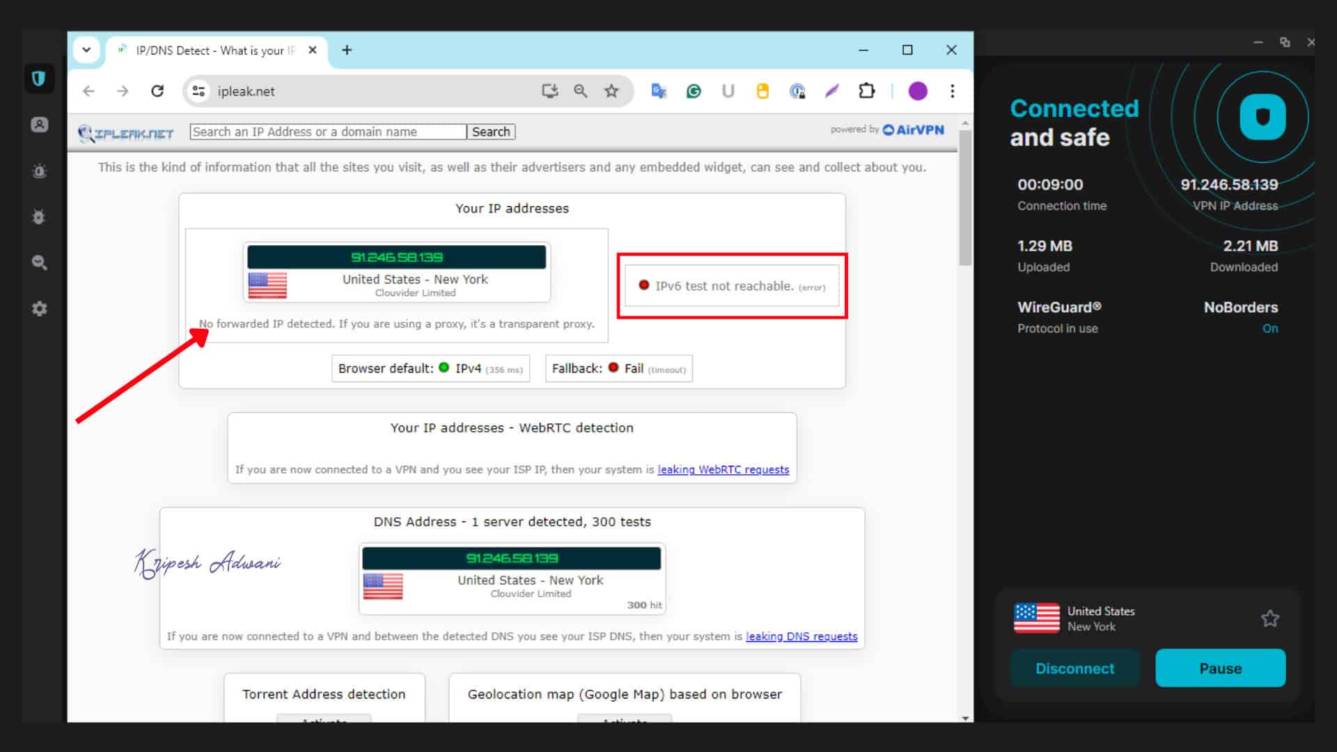Image resolution: width=1337 pixels, height=752 pixels.
Task: Open the search magnifier icon in sidebar
Action: click(40, 263)
